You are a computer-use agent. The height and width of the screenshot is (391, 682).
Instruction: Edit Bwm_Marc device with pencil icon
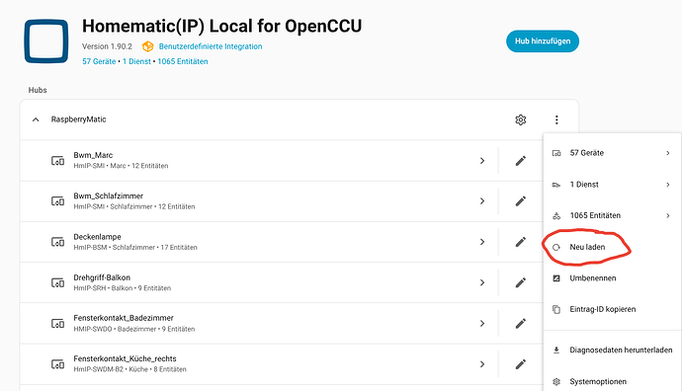point(521,161)
